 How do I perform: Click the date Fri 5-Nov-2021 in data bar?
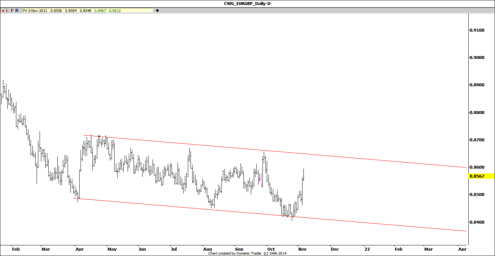tap(35, 11)
